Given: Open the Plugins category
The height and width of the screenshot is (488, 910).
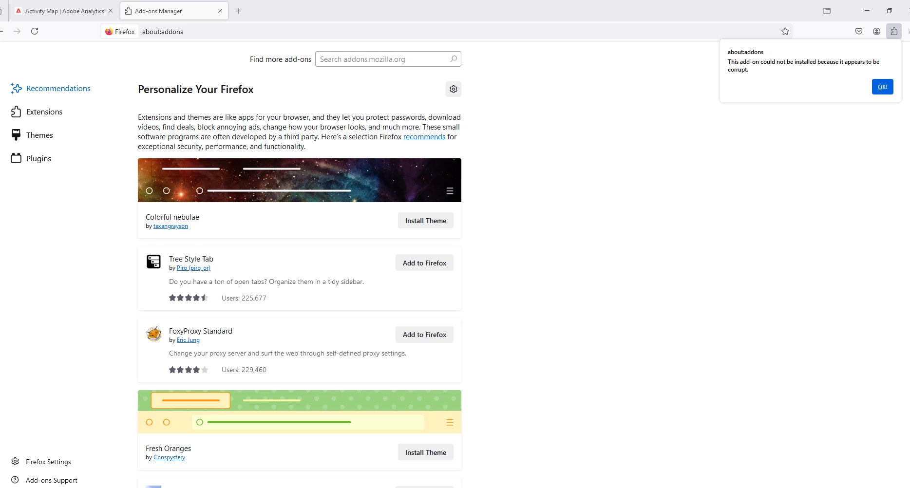Looking at the screenshot, I should tap(31, 158).
